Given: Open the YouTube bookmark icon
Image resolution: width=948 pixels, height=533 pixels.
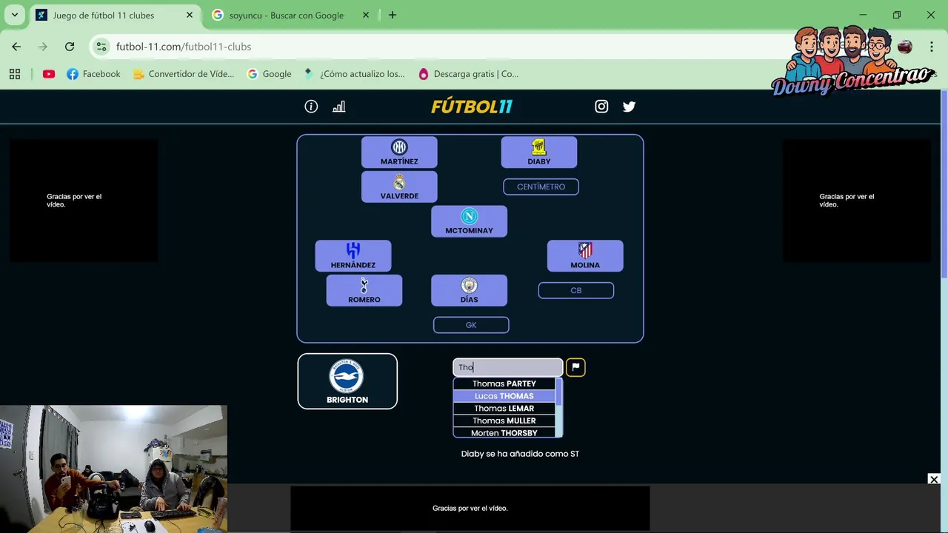Looking at the screenshot, I should (49, 74).
